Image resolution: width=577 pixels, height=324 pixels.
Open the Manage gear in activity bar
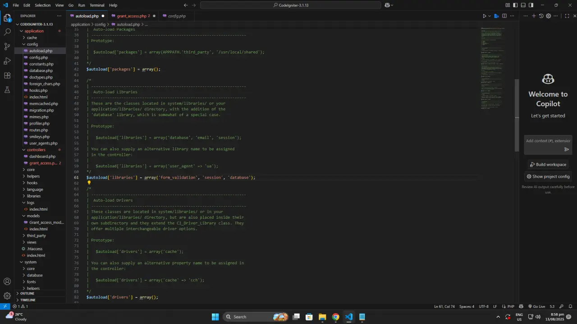(7, 296)
